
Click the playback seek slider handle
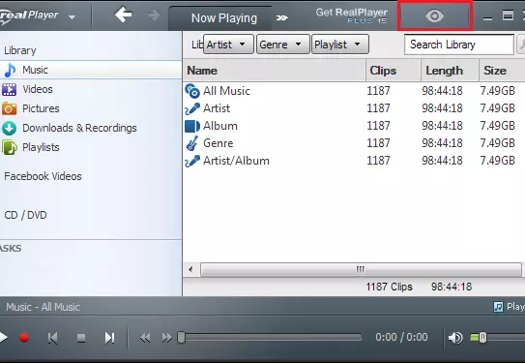pos(181,338)
